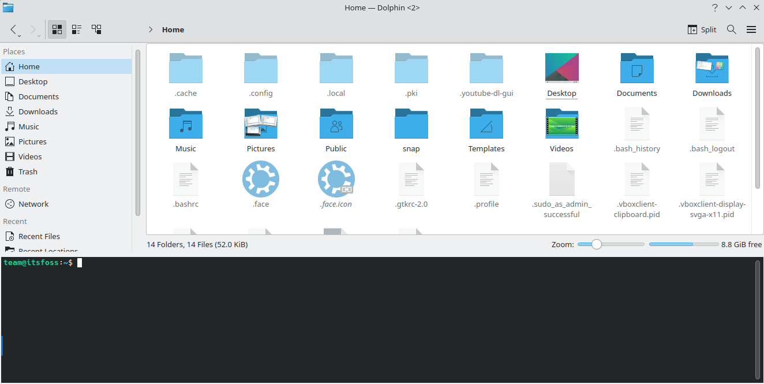764x384 pixels.
Task: Open the search bar with magnifier icon
Action: [x=731, y=29]
